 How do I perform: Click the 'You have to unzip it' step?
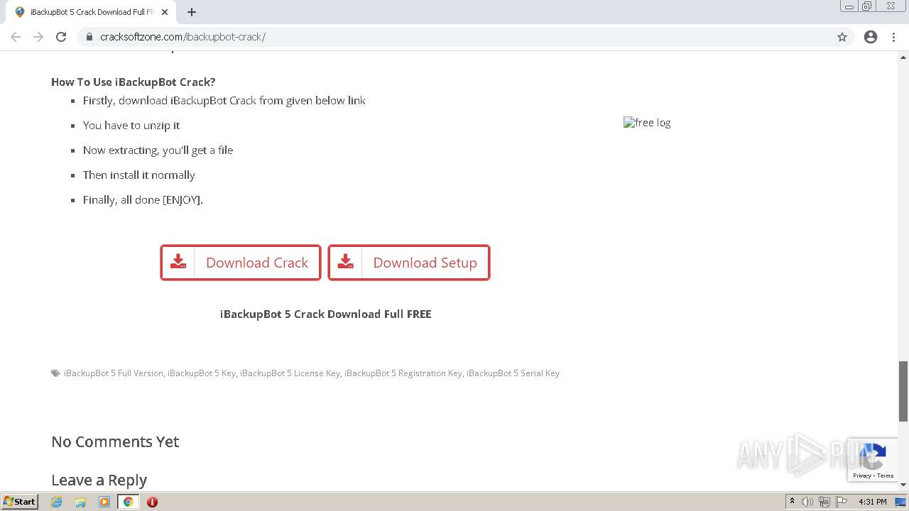[x=131, y=125]
